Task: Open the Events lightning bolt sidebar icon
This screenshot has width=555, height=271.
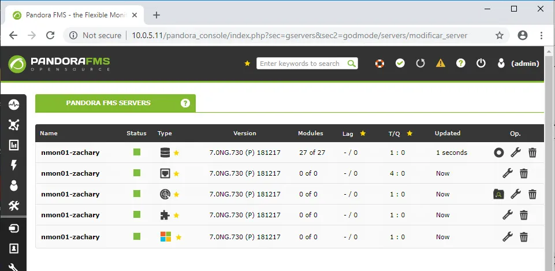Action: [x=14, y=165]
